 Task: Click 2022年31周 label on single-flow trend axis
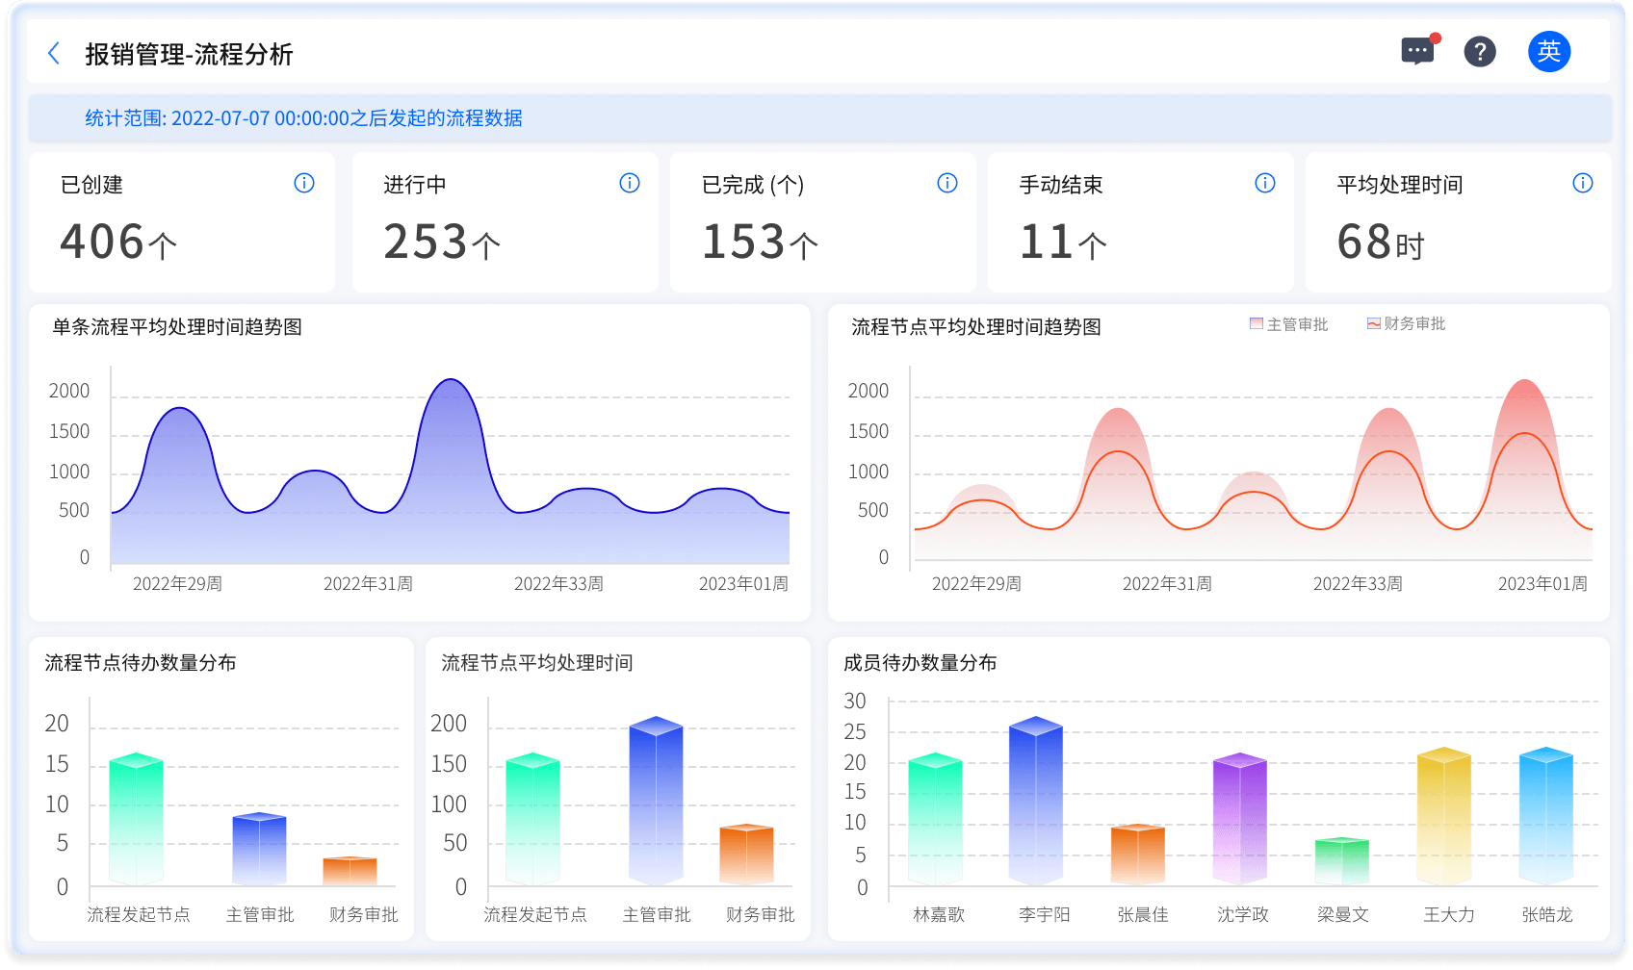click(368, 584)
